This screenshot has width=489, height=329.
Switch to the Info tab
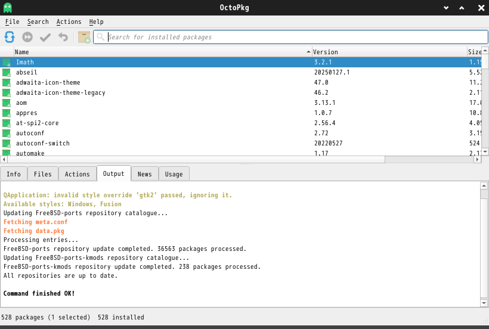click(x=14, y=174)
